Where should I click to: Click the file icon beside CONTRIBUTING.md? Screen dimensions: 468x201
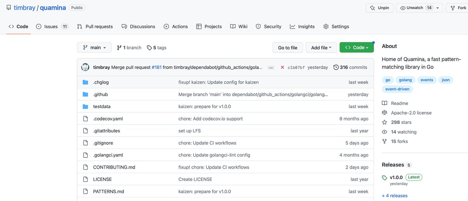tap(85, 167)
